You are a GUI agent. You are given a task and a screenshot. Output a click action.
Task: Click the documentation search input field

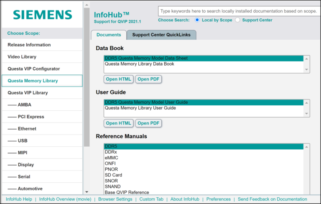coord(238,11)
